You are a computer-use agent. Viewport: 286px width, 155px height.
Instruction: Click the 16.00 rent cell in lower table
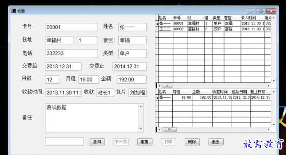tap(182, 98)
